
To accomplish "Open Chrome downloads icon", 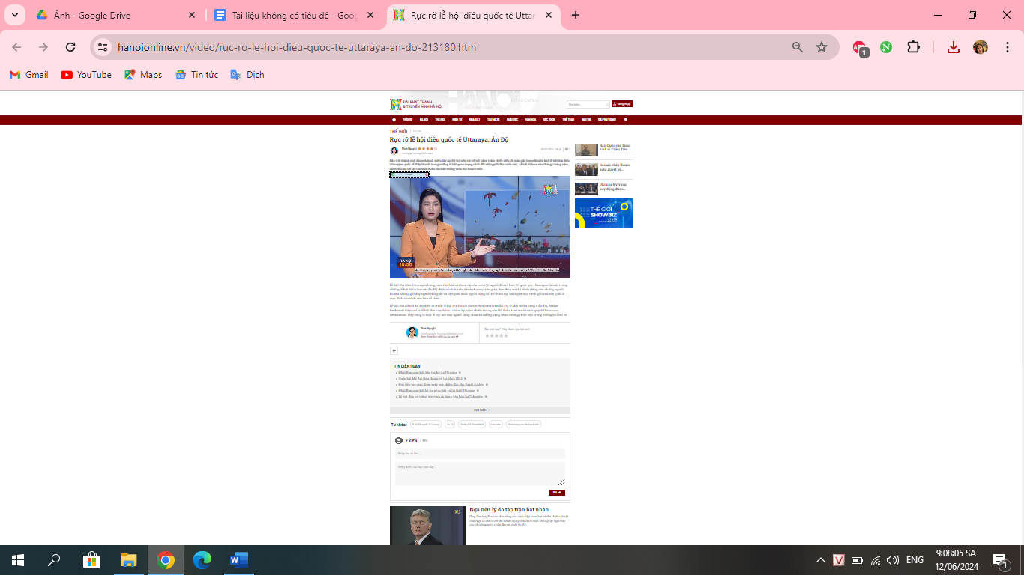I will coord(954,47).
